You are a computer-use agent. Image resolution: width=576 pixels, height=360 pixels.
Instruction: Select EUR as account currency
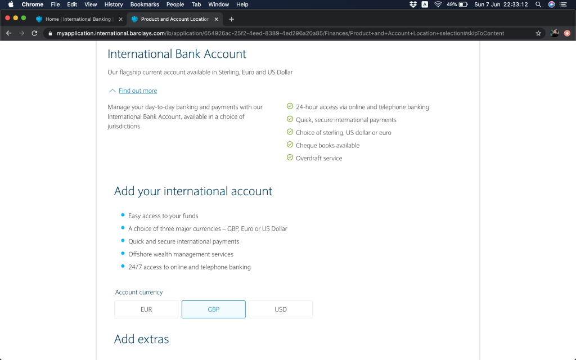click(x=146, y=309)
